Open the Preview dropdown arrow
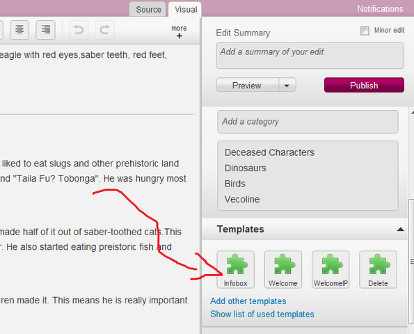The width and height of the screenshot is (414, 334). coord(287,85)
